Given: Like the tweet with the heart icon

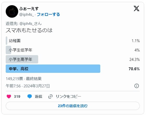Looking at the screenshot, I should click(x=9, y=96).
